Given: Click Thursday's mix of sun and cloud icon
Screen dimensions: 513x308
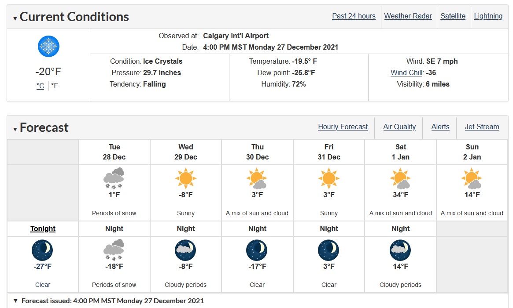Looking at the screenshot, I should pyautogui.click(x=257, y=178).
